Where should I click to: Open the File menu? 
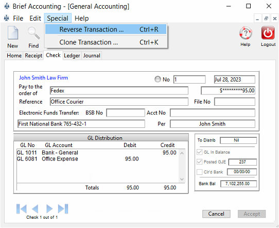pos(18,18)
